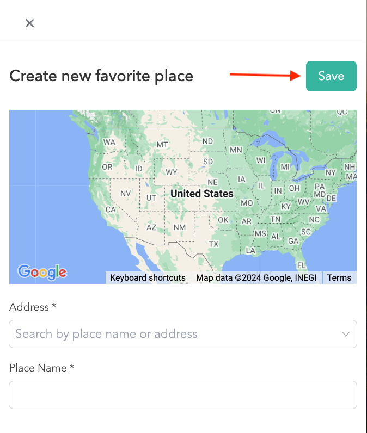
Task: Click Minnesota (MN) on the map
Action: click(236, 150)
